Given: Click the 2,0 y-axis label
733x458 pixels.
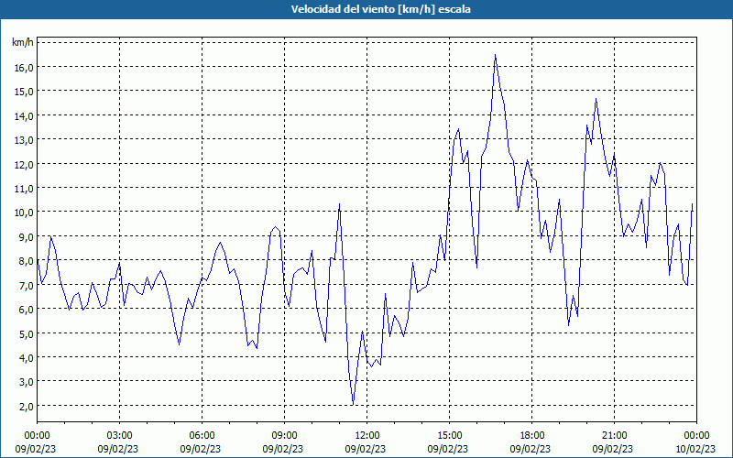Looking at the screenshot, I should coord(27,406).
